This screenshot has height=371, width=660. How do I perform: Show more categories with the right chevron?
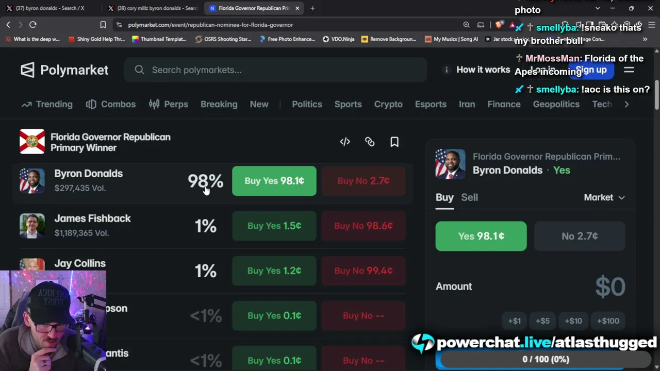[626, 104]
